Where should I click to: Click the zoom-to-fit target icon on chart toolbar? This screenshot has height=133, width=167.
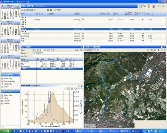pos(76,89)
